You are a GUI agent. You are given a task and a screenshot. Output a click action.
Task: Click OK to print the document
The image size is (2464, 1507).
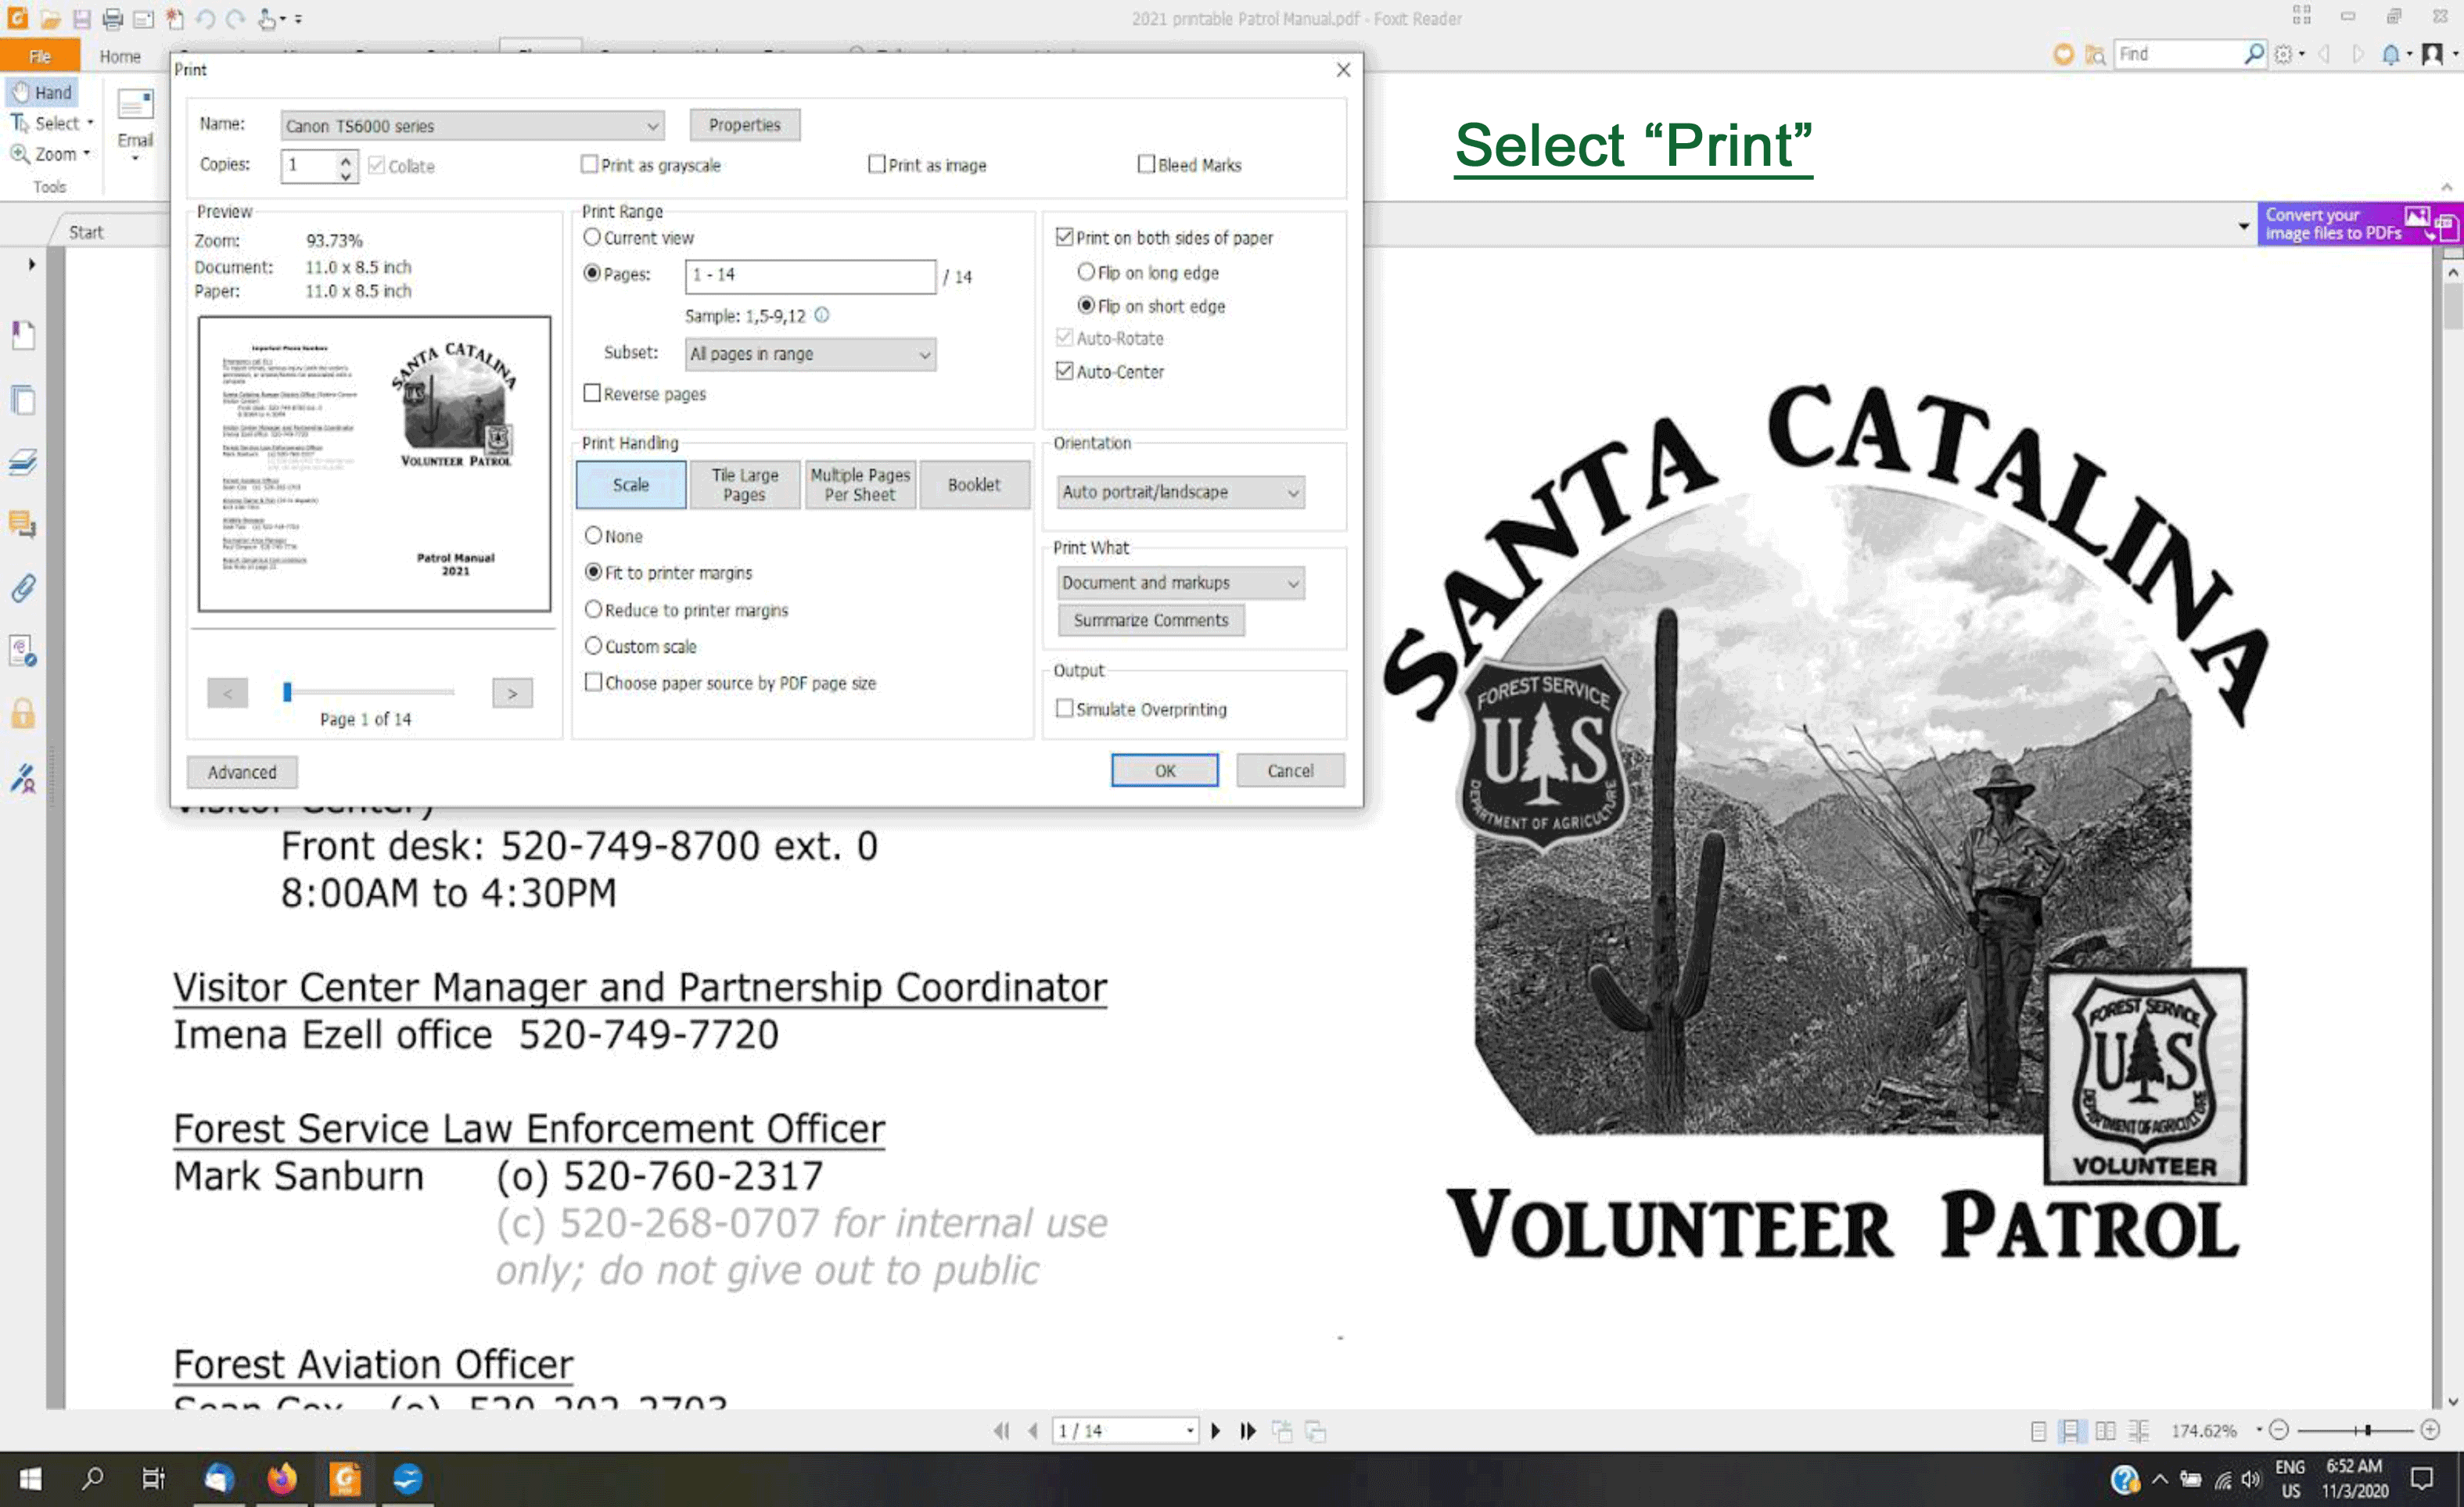(1165, 770)
